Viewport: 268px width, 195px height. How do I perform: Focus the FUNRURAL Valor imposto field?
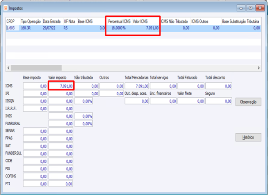click(61, 124)
